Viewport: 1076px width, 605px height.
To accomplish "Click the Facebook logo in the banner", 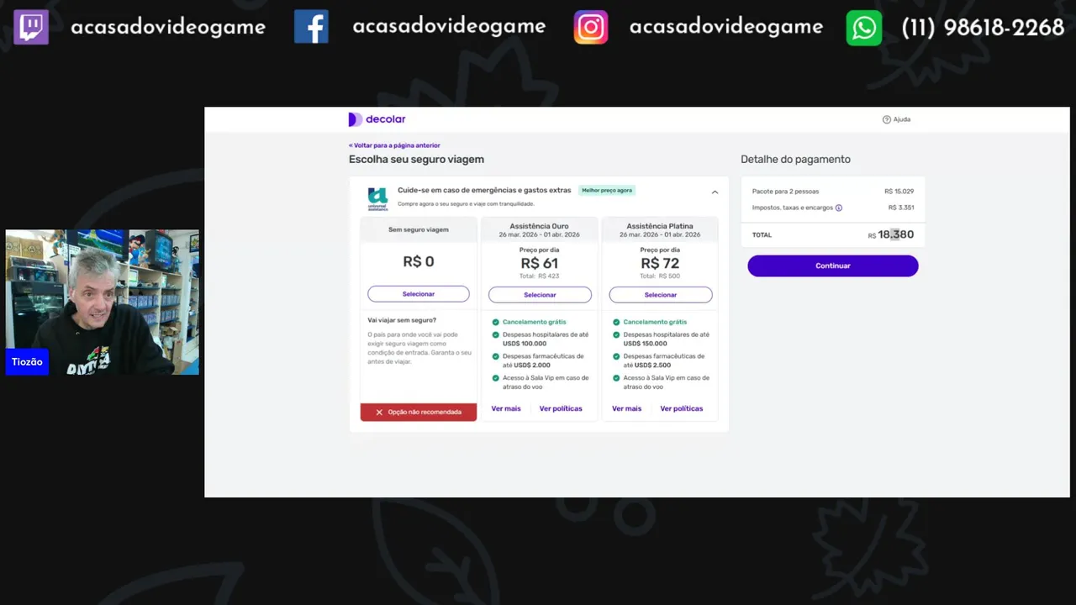I will 311,27.
